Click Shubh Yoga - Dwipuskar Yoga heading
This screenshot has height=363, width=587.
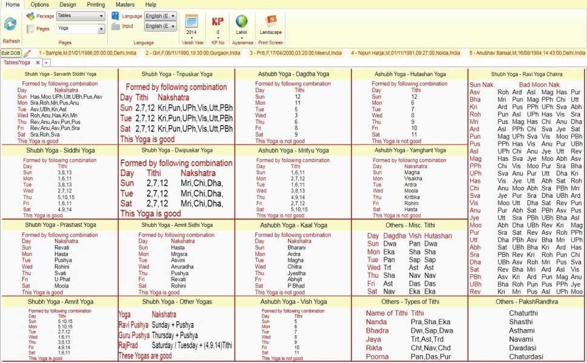177,150
